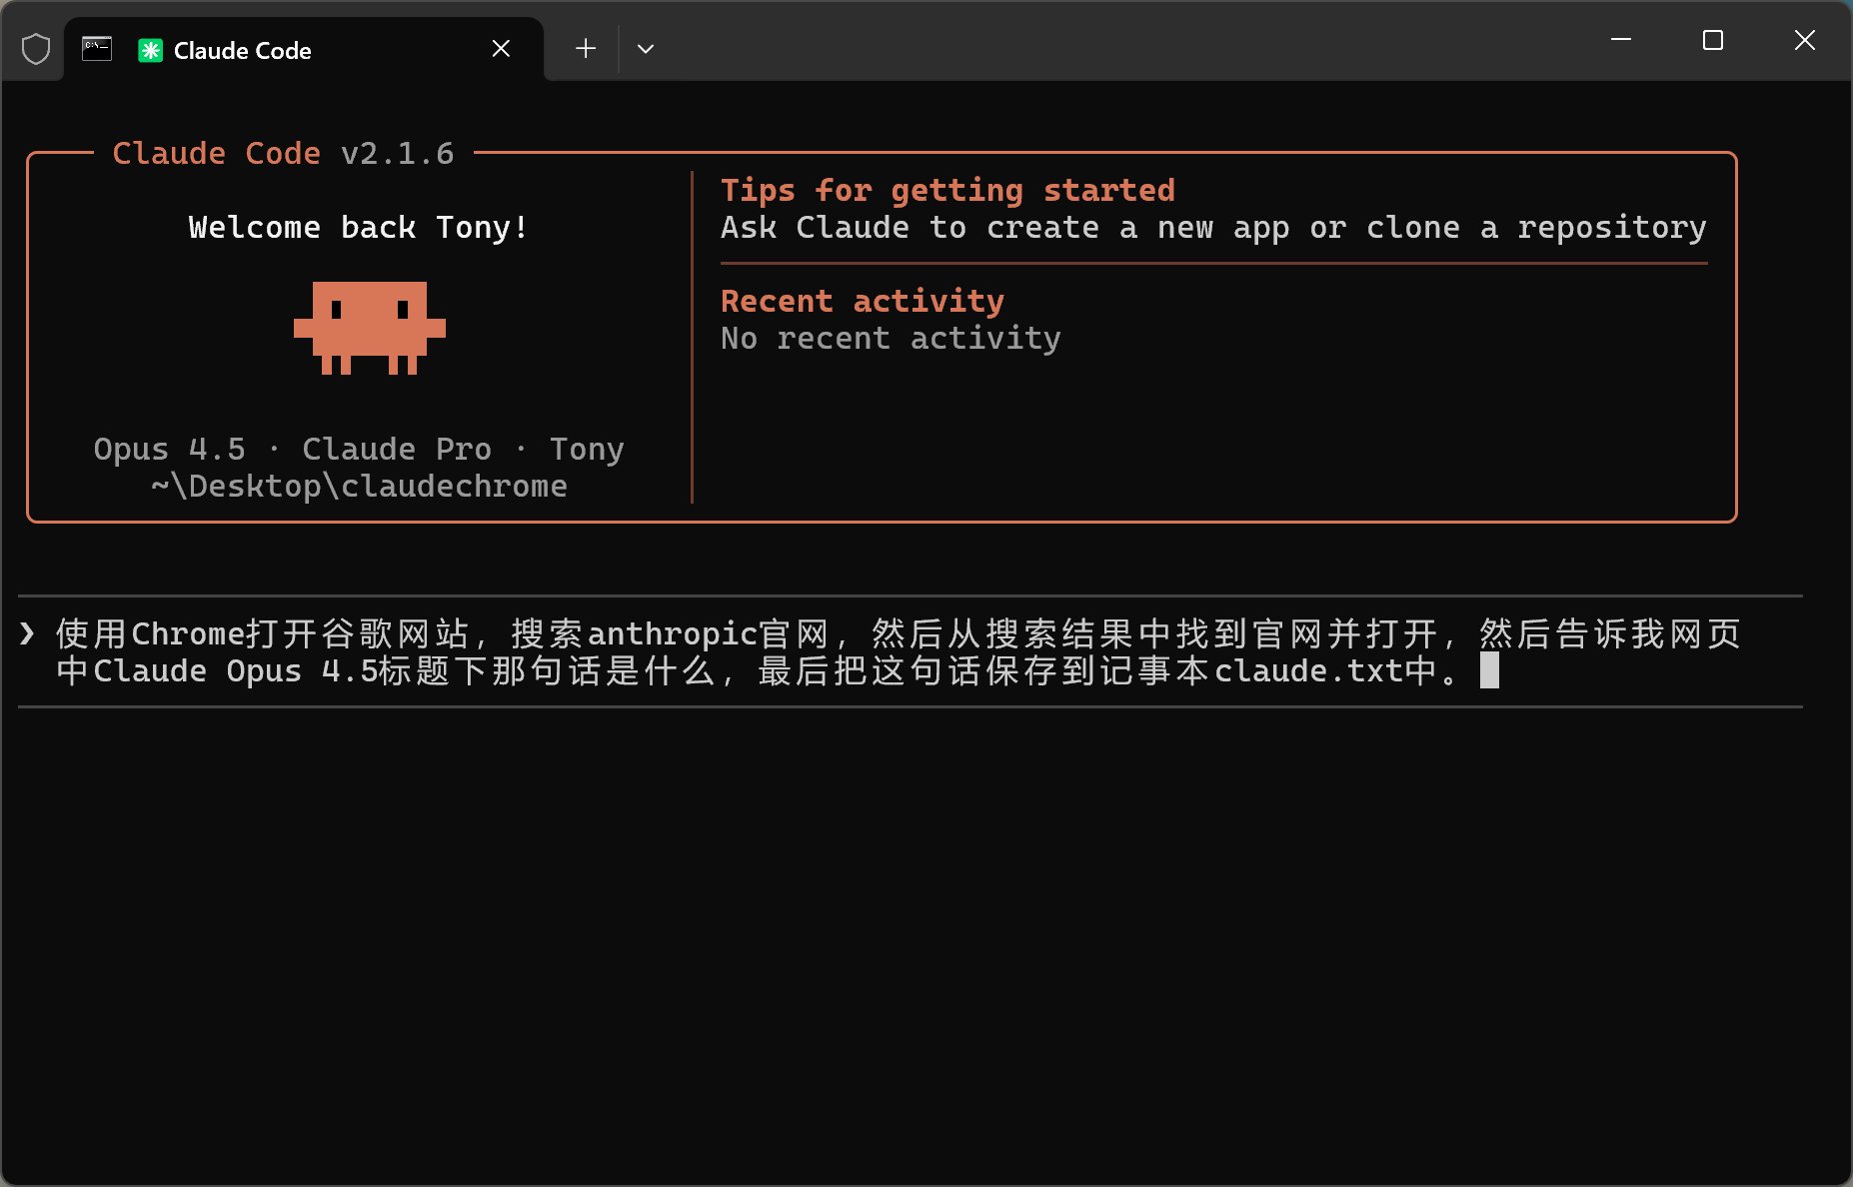Click the administrator shield icon
Screen dimensions: 1853x1187
point(36,49)
